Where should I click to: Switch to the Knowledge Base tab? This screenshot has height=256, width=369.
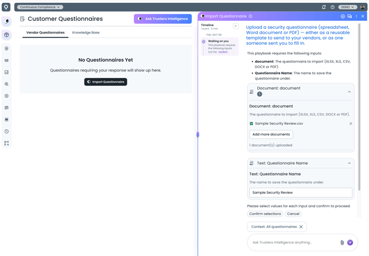[86, 32]
